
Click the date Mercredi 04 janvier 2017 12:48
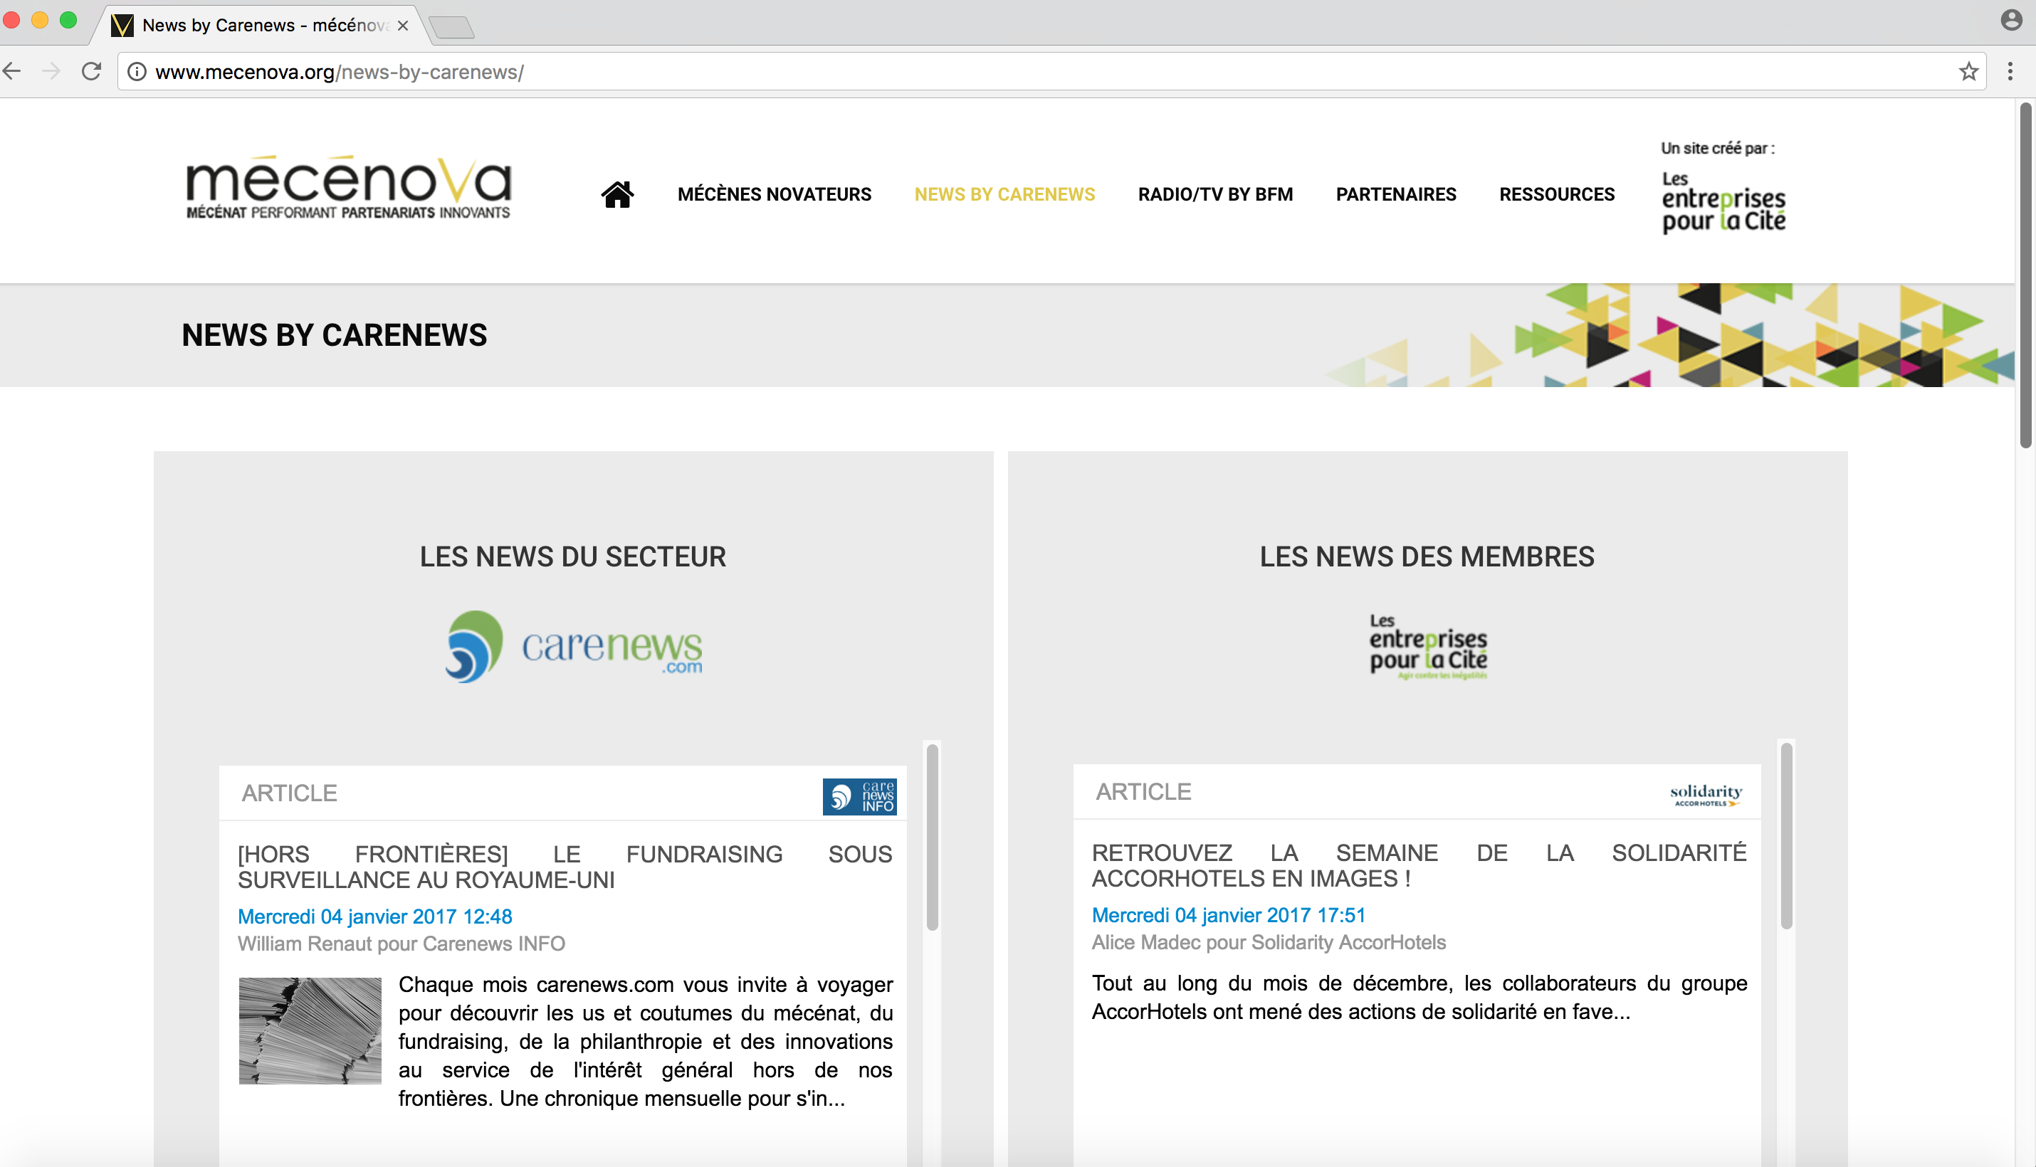374,916
